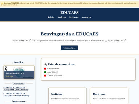Viewport: 139px width, 104px height.
Task: Click the red status dot for Servidor Web
Action: (45, 69)
